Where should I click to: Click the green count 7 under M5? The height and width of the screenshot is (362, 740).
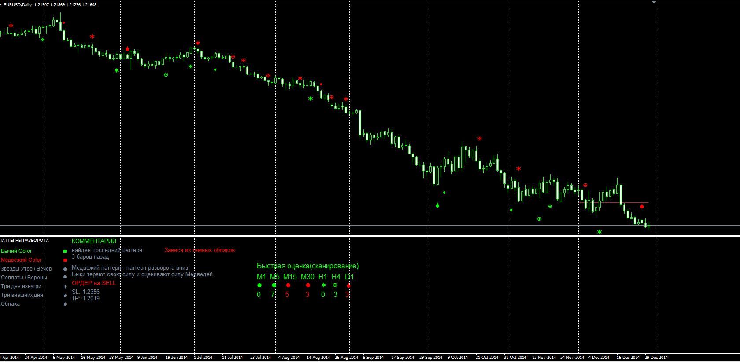click(273, 295)
